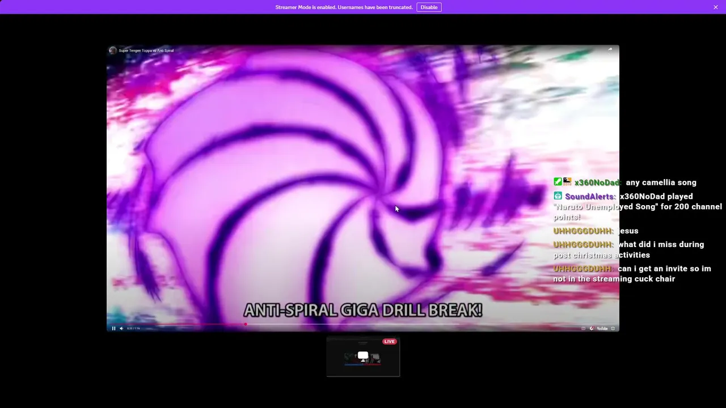726x408 pixels.
Task: Share the video using the arrow icon
Action: tap(610, 50)
